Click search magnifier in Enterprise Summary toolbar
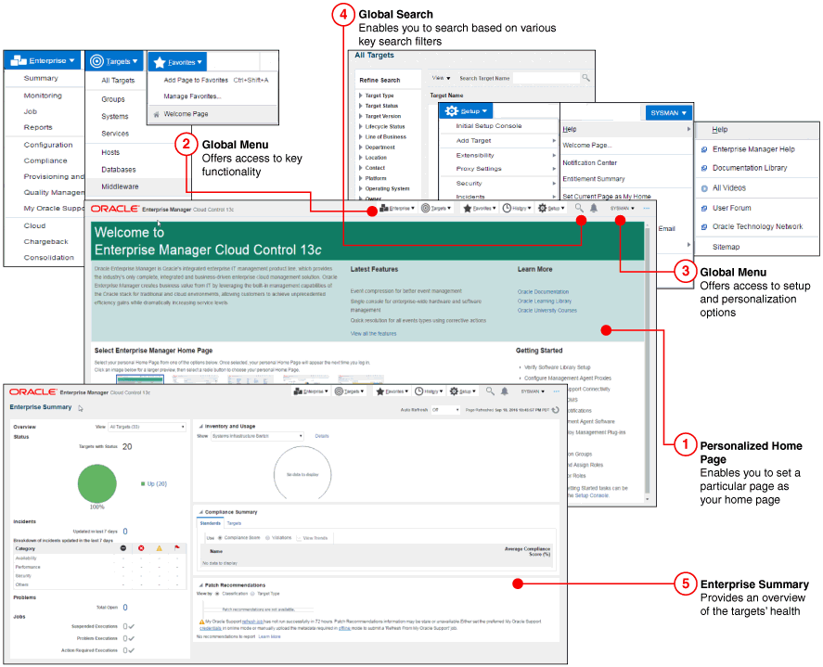The width and height of the screenshot is (823, 667). pos(490,391)
